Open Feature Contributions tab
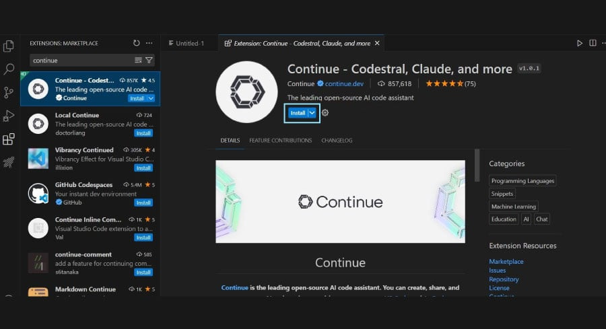Image resolution: width=606 pixels, height=329 pixels. (281, 140)
